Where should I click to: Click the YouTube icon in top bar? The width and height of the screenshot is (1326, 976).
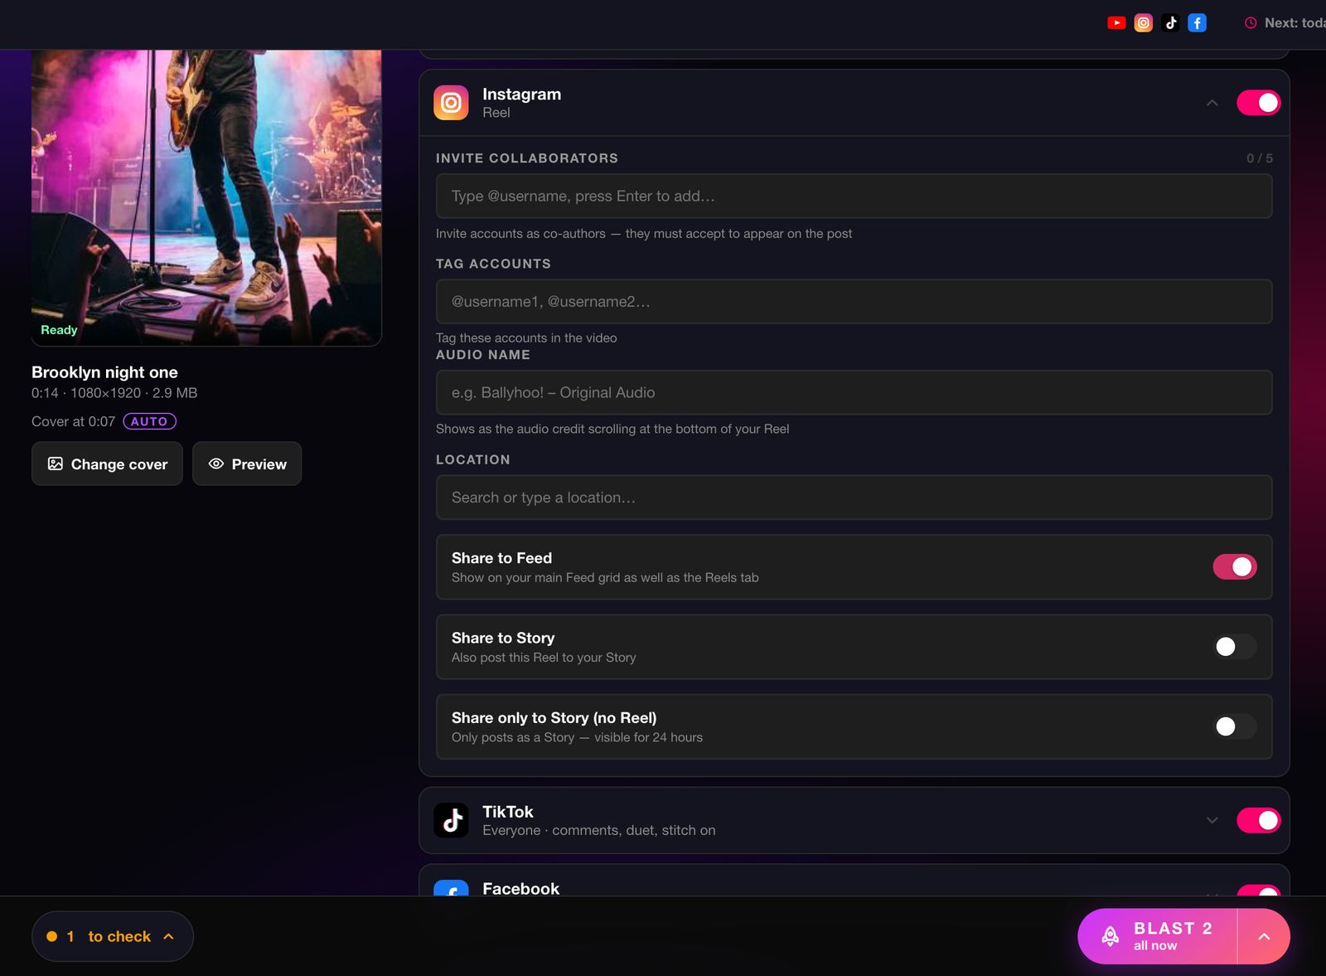1116,23
